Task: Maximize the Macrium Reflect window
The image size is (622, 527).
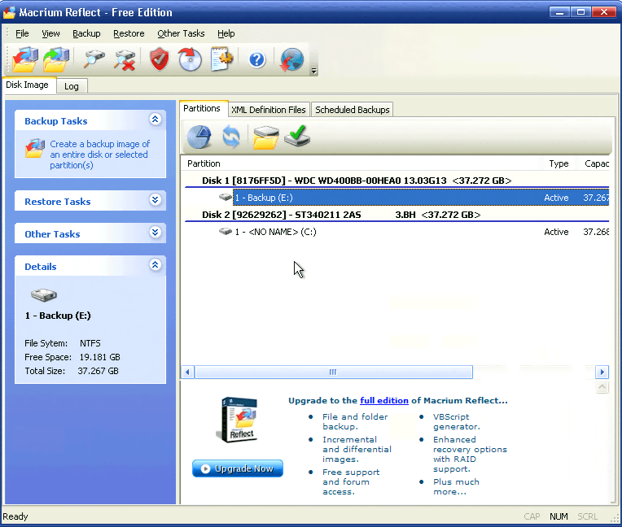Action: (x=580, y=12)
